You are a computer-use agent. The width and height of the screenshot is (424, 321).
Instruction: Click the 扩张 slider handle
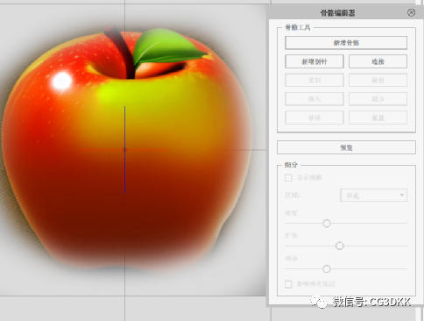pos(339,246)
